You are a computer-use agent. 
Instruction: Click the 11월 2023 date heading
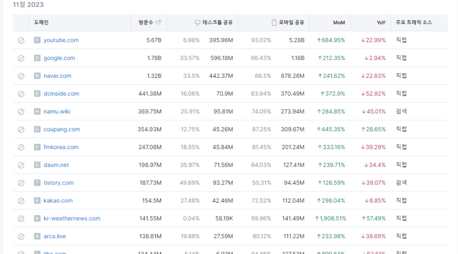(x=28, y=5)
